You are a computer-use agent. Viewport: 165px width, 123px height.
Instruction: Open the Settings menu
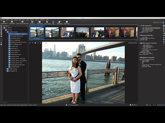click(x=42, y=20)
